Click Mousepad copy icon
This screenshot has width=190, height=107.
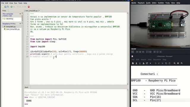click(x=166, y=63)
